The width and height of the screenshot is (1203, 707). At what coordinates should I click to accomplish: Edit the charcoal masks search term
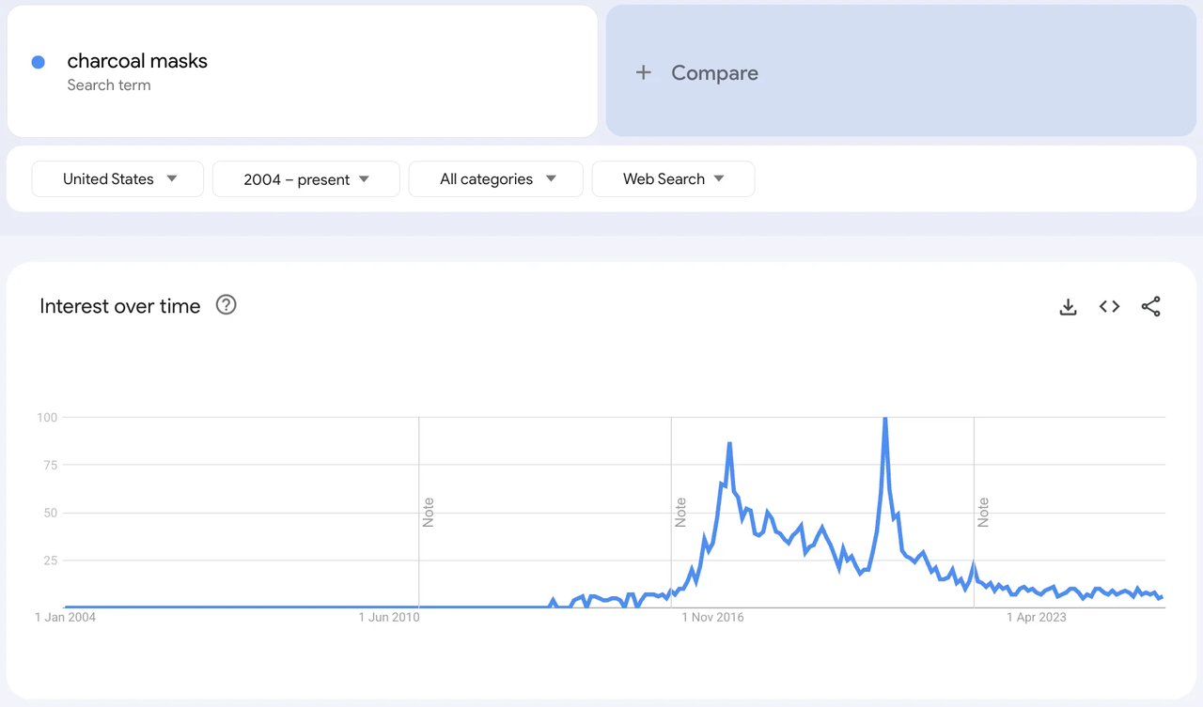[137, 61]
